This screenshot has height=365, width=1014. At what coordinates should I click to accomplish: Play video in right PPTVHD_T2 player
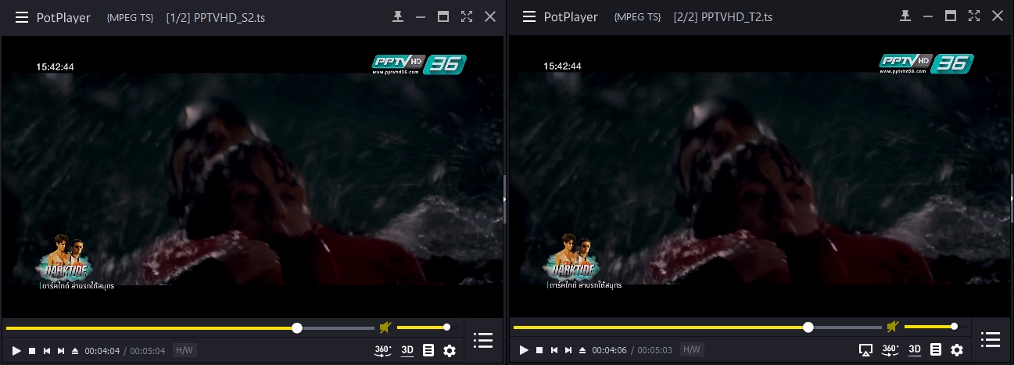[524, 351]
